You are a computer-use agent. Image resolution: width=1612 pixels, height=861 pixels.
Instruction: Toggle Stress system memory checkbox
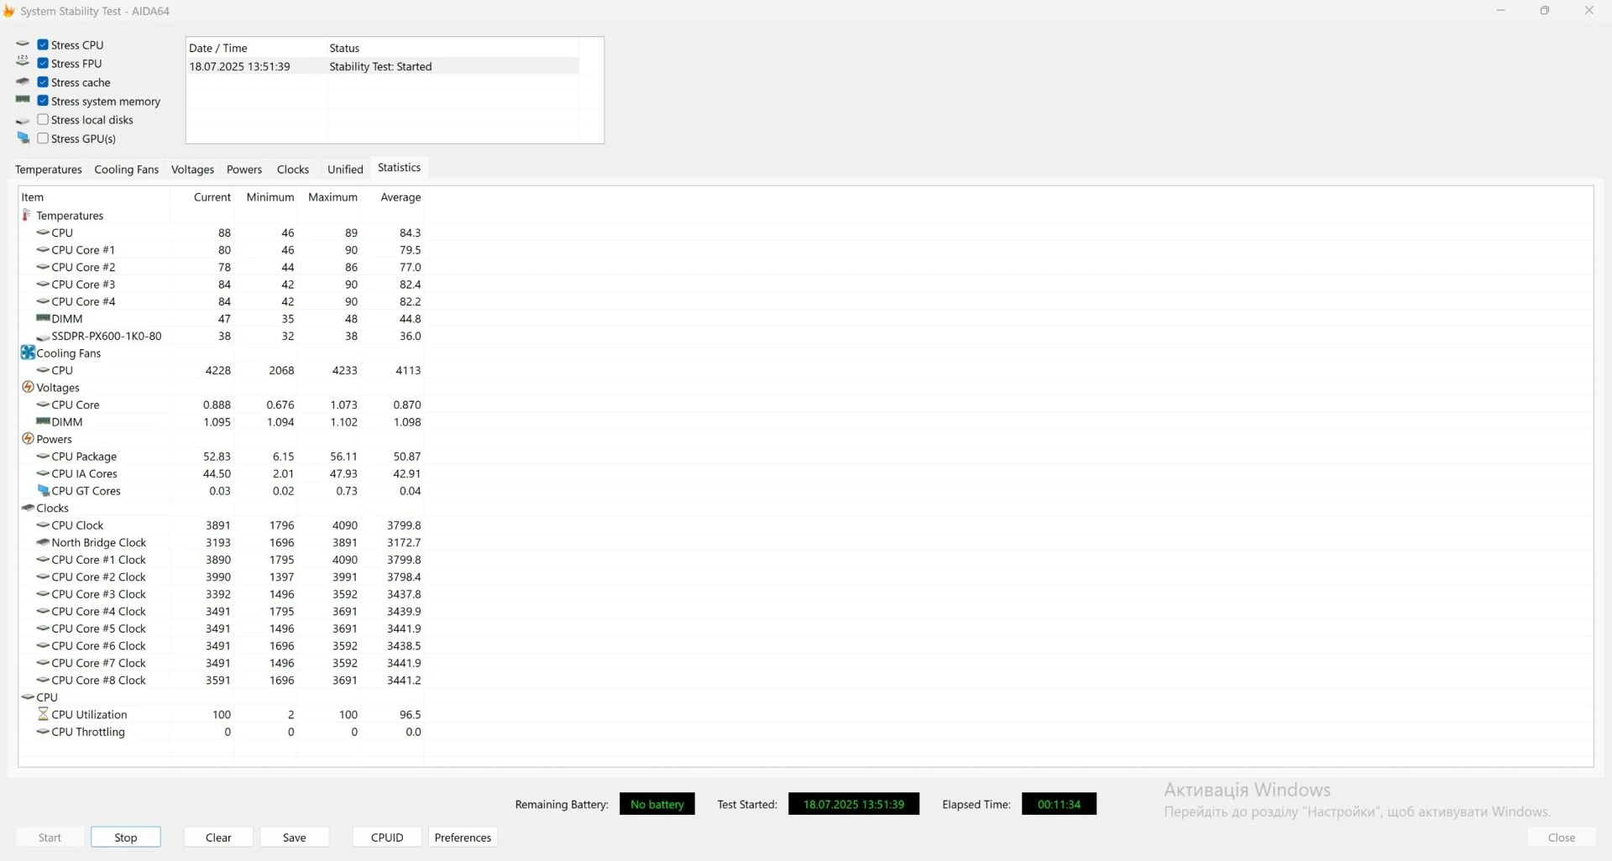(x=43, y=101)
